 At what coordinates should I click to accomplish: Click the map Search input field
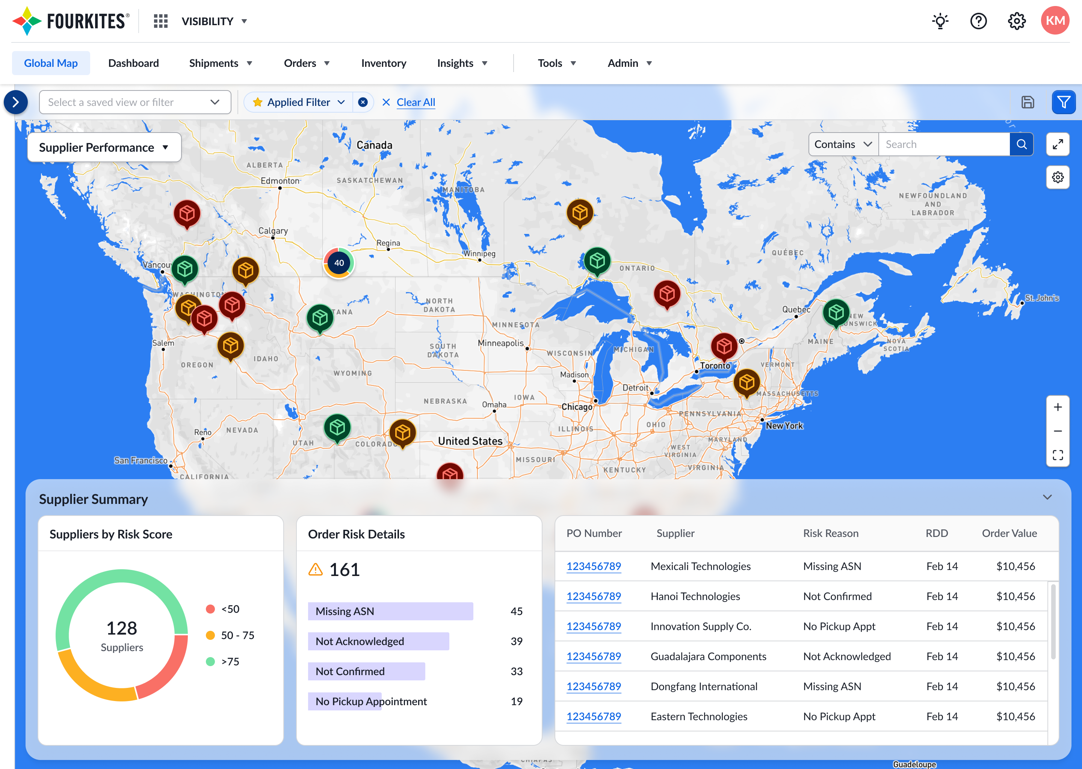(944, 145)
